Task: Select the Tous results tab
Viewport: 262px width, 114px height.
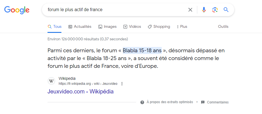Action: tap(54, 27)
